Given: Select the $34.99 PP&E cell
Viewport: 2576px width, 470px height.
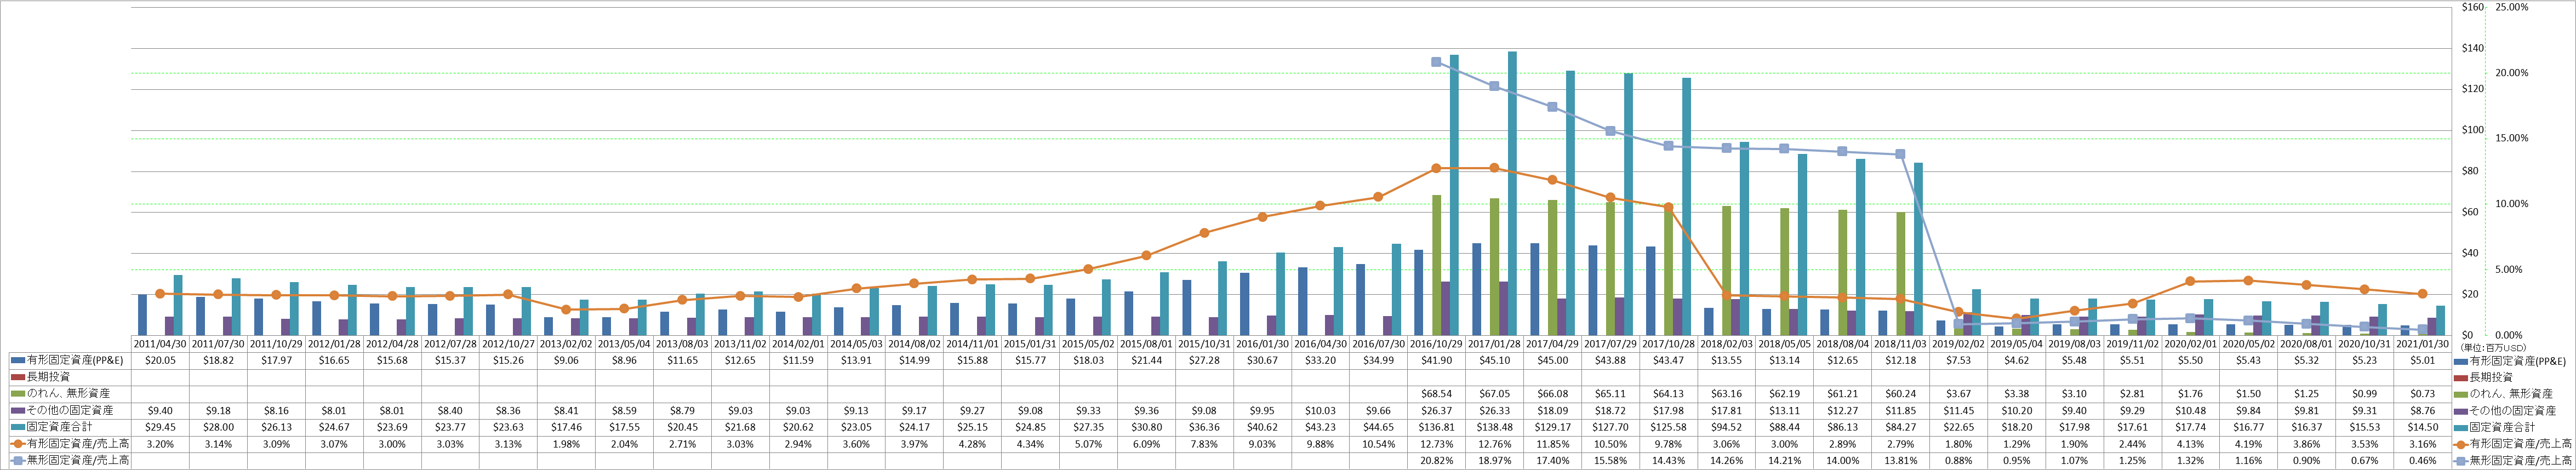Looking at the screenshot, I should pos(1378,360).
